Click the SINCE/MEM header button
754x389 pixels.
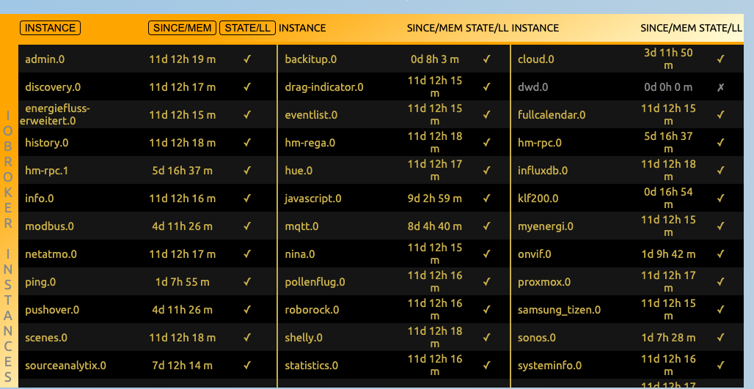coord(182,28)
